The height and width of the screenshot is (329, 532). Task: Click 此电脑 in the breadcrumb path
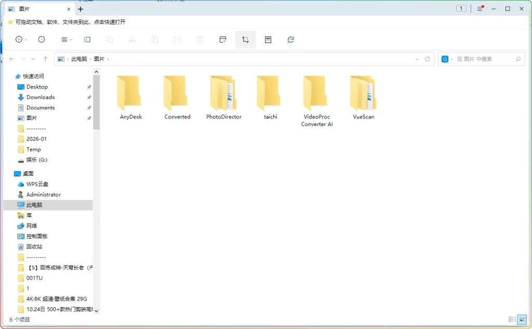click(x=79, y=59)
